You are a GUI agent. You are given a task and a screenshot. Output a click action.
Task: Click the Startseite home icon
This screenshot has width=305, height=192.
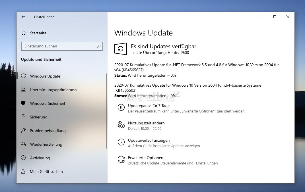coord(24,33)
